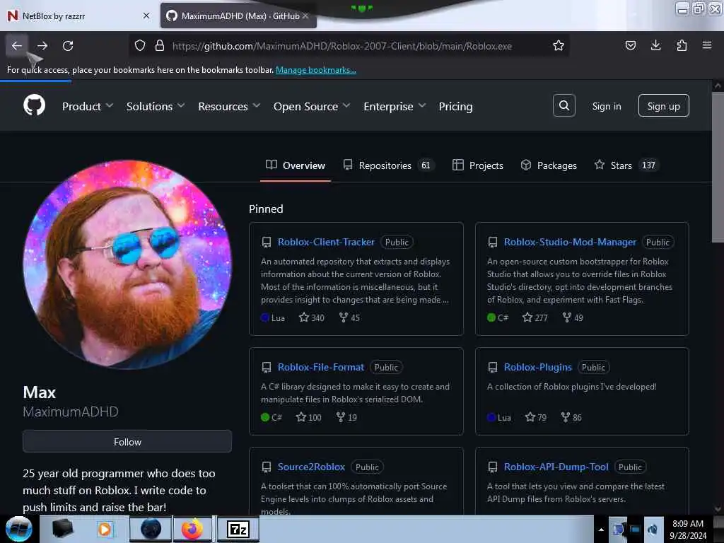Open the Firefox hamburger menu
This screenshot has width=724, height=543.
click(707, 45)
